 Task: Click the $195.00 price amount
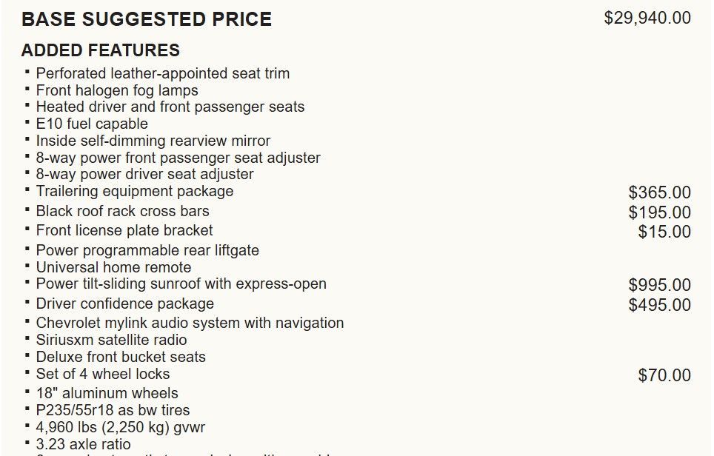tap(659, 212)
